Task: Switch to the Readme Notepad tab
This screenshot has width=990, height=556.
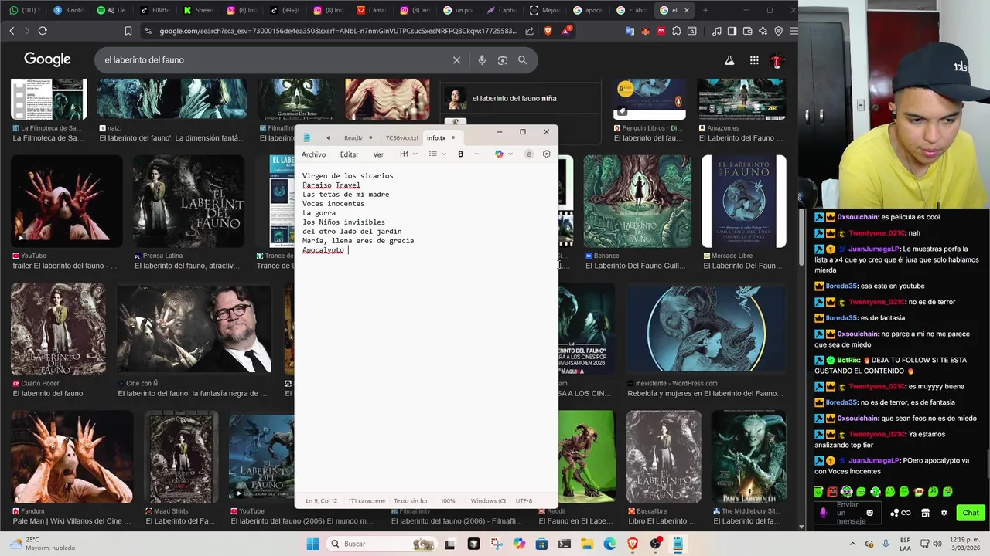Action: coord(353,137)
